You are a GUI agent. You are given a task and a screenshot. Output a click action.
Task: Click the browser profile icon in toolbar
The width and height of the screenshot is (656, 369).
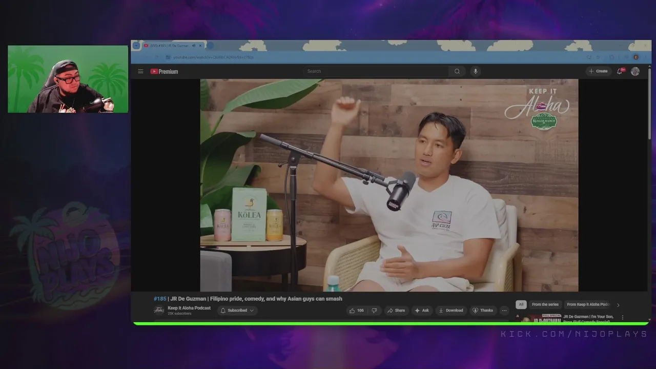(x=635, y=57)
